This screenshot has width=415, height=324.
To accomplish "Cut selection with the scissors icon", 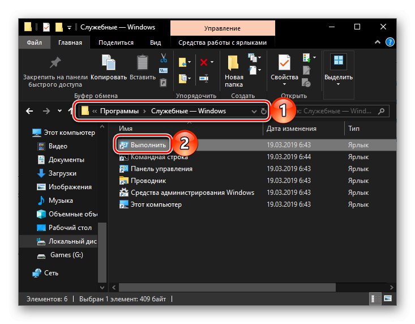I will [164, 58].
